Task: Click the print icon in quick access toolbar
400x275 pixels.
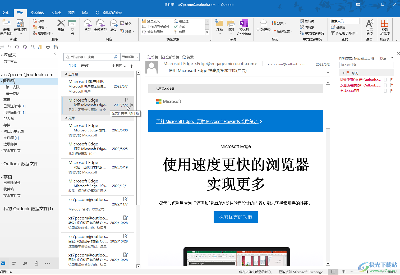Action: 48,47
